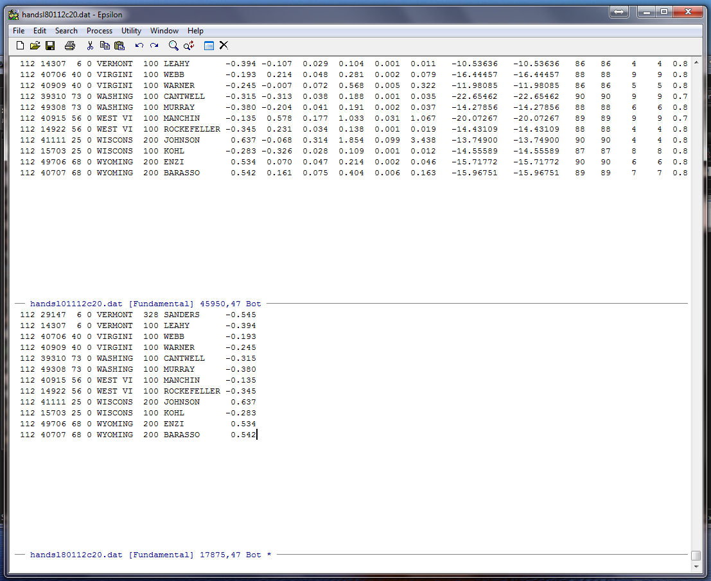Screen dimensions: 711x581
Task: Click the scrollbar down arrow
Action: 696,566
